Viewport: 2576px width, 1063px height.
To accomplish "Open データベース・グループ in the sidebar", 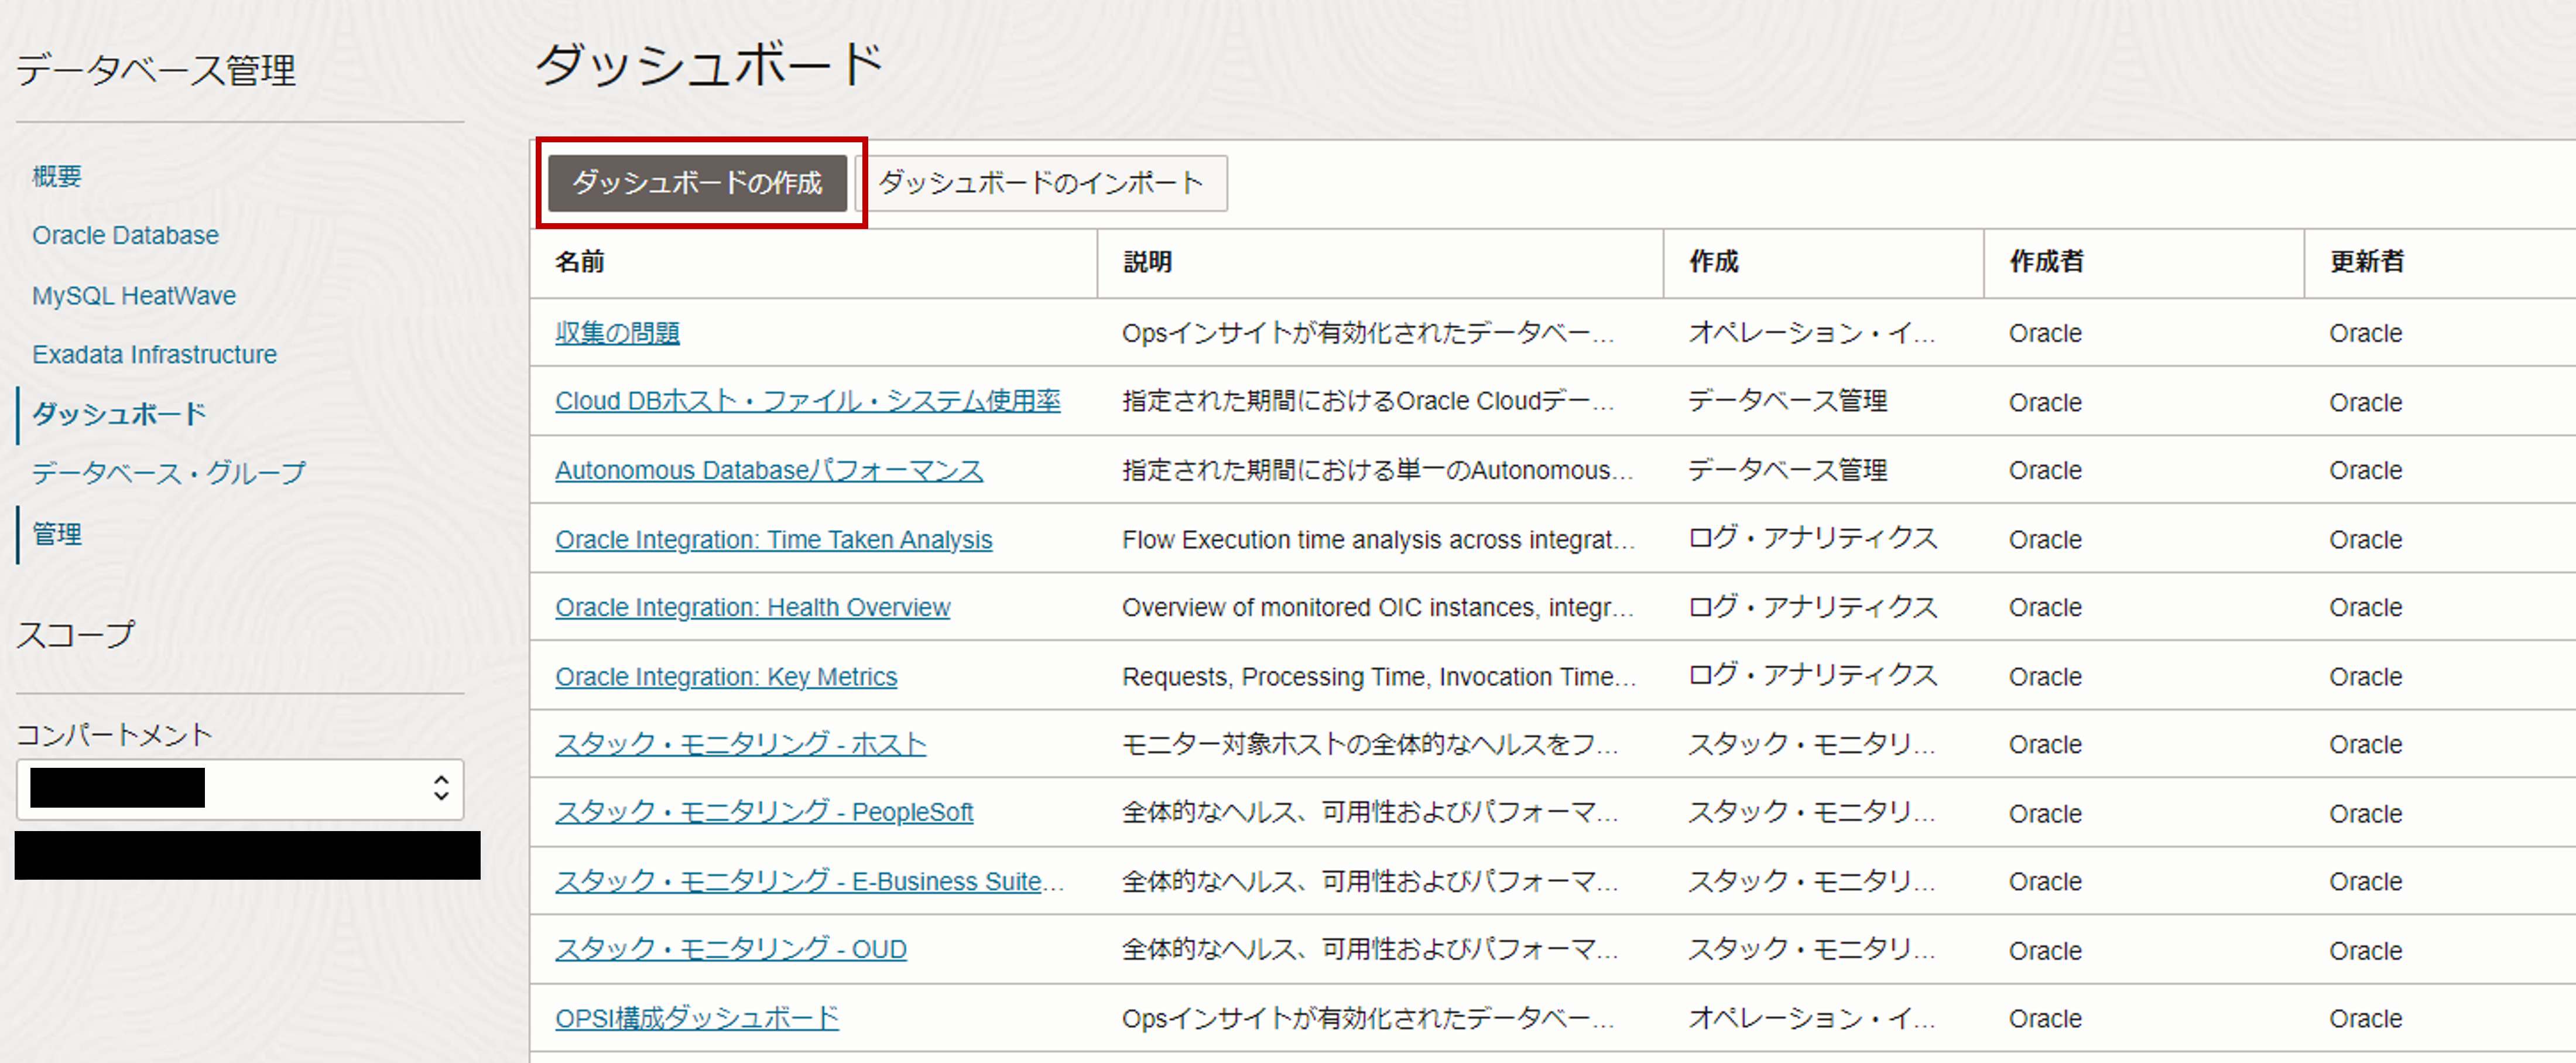I will click(169, 472).
